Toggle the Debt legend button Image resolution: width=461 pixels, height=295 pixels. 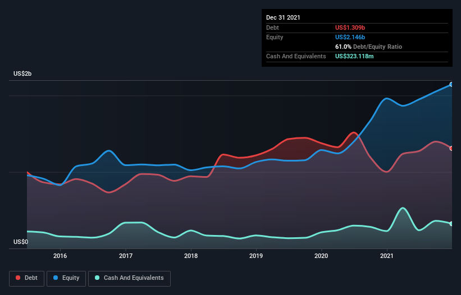pos(26,278)
